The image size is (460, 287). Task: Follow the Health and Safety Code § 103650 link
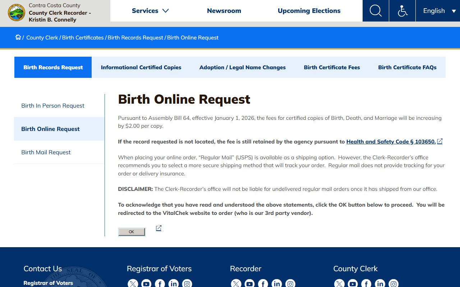pos(391,141)
